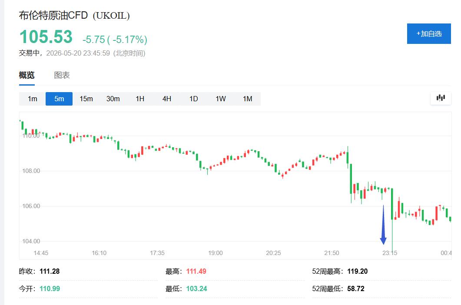Click the 19:00 time axis label

(x=215, y=253)
